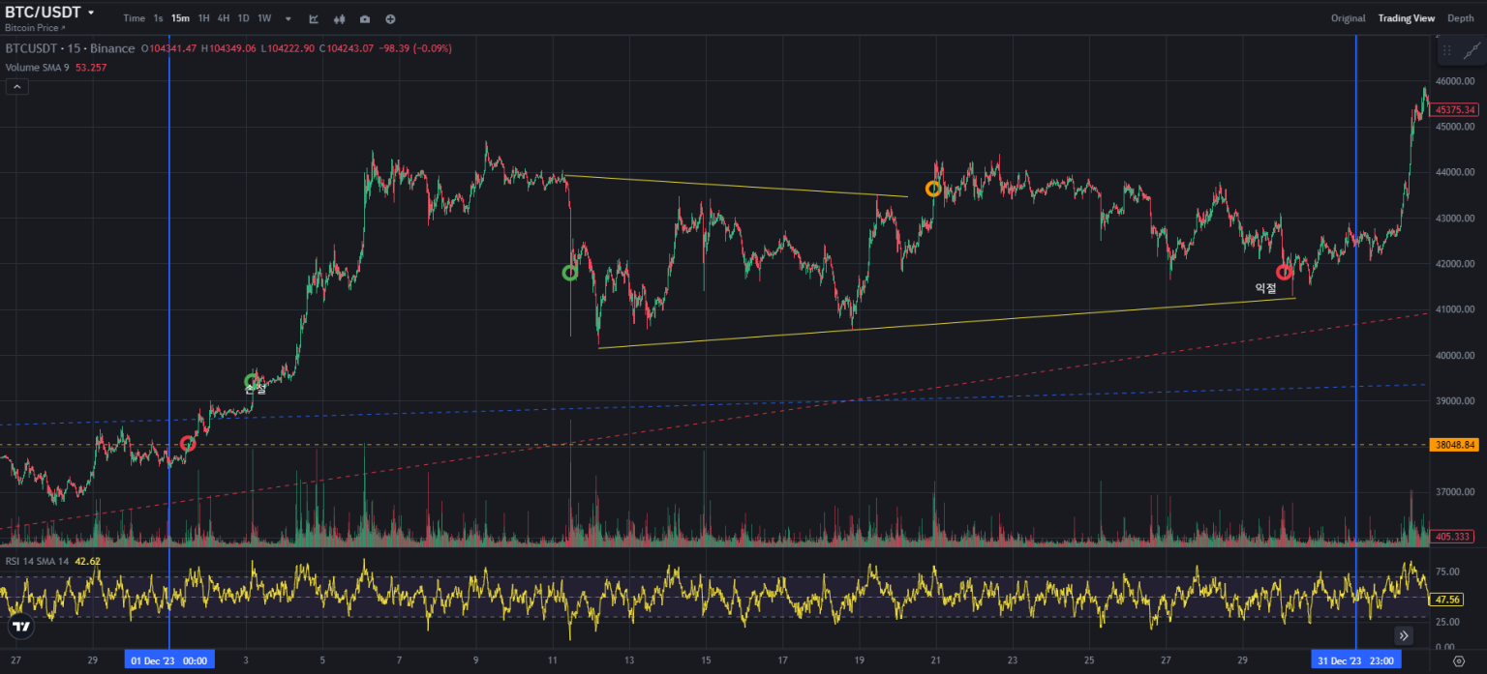1487x674 pixels.
Task: Open the BTC/USDT pair dropdown
Action: [x=50, y=13]
